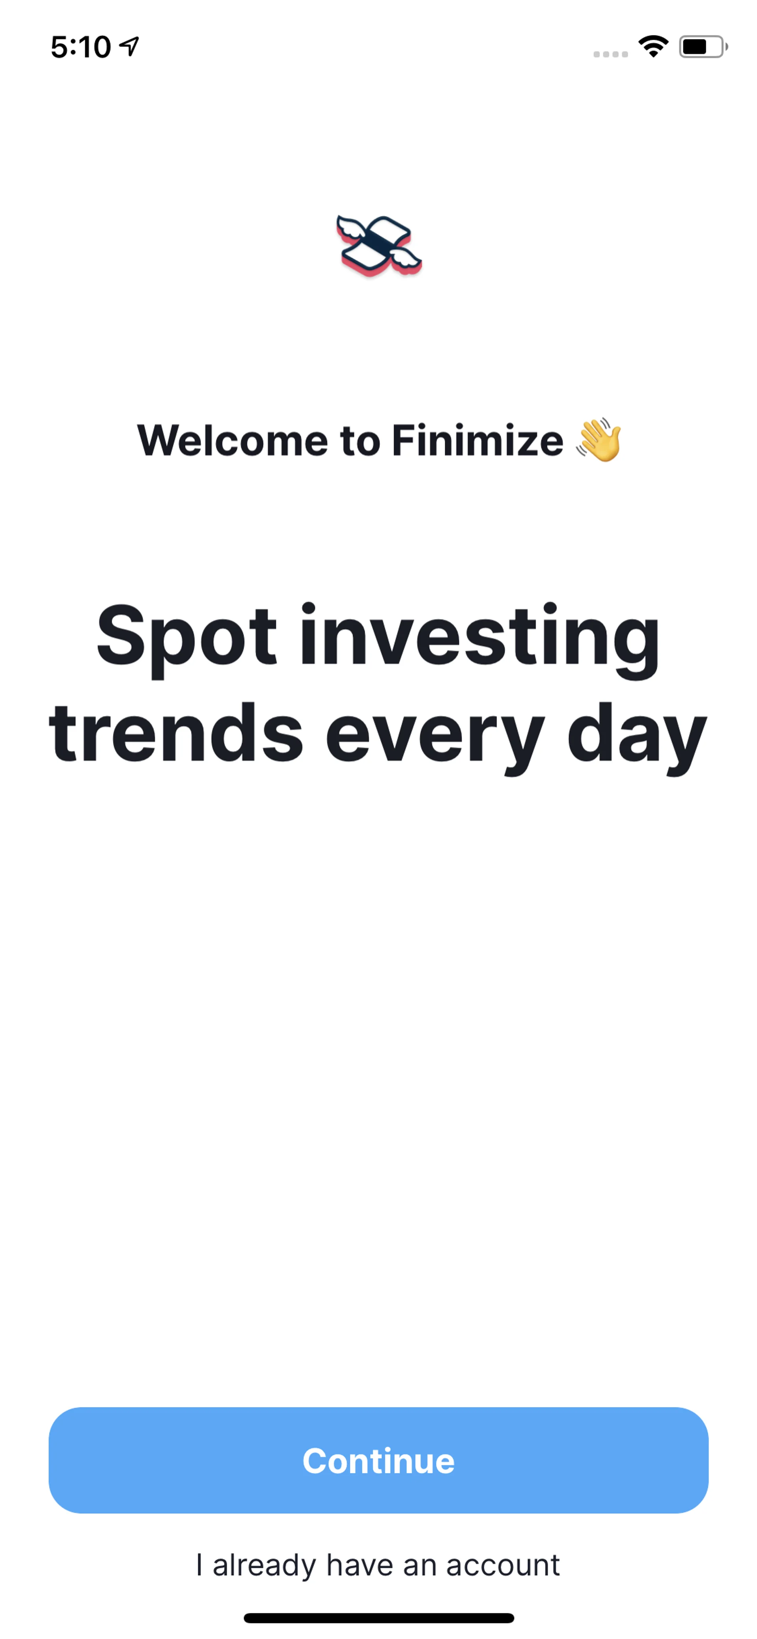Tap the battery level icon
This screenshot has height=1639, width=757.
(702, 47)
